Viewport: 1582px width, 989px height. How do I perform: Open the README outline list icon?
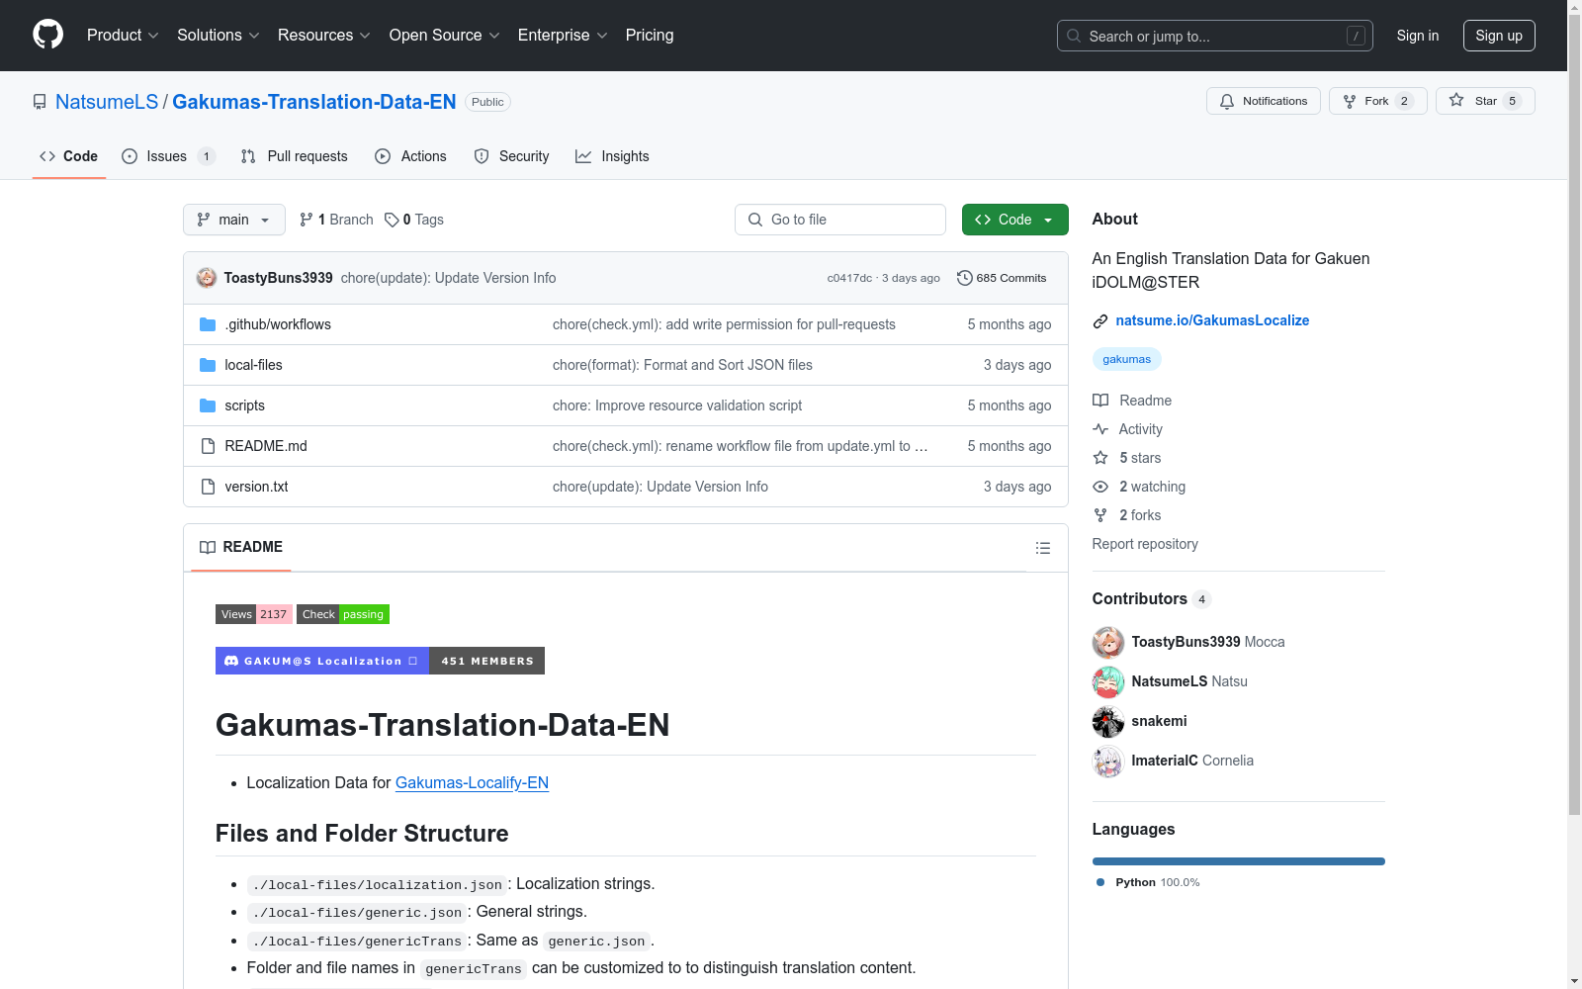pos(1043,548)
